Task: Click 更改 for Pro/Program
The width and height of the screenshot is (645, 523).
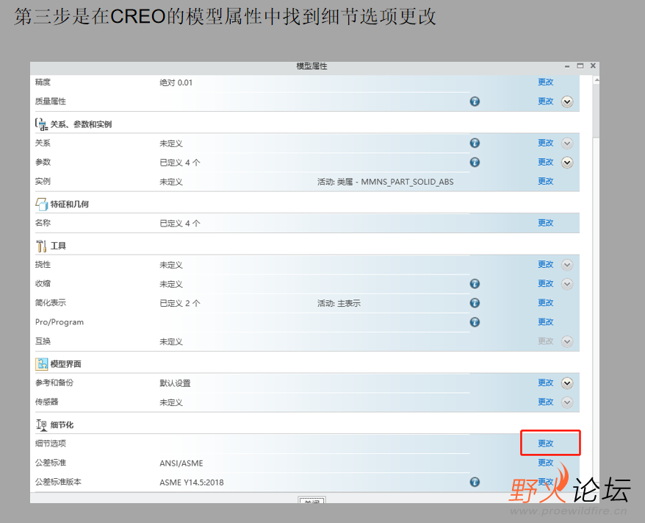Action: tap(545, 322)
